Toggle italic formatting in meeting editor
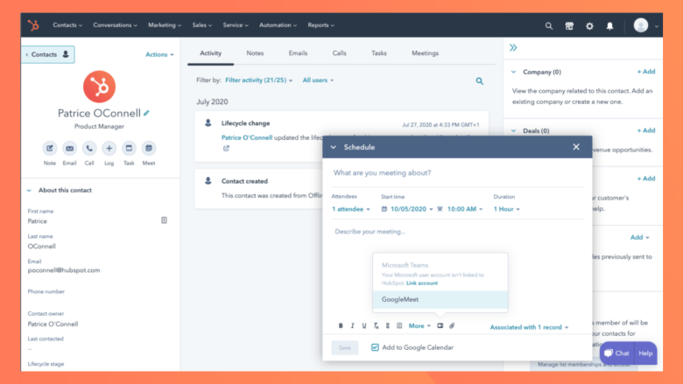 352,325
